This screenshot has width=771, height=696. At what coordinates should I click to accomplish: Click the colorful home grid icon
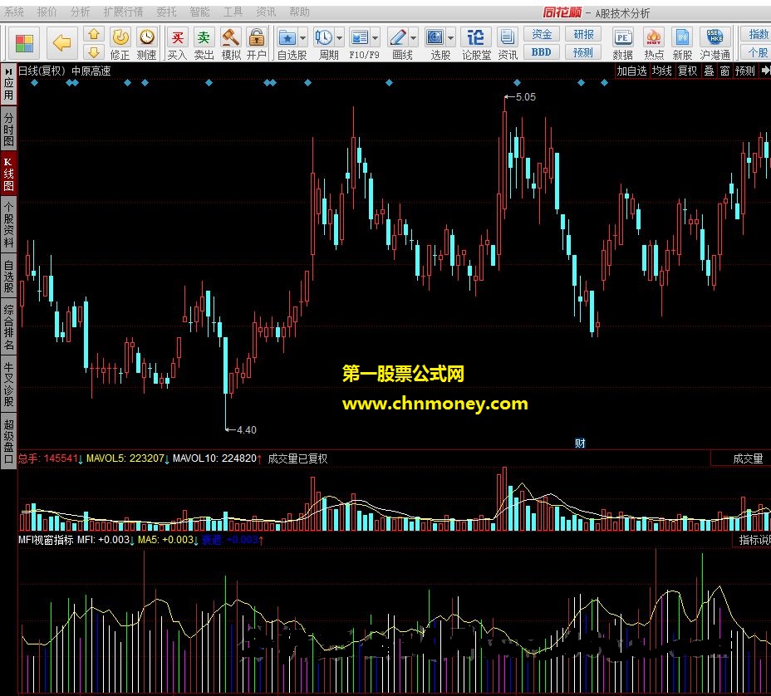24,43
